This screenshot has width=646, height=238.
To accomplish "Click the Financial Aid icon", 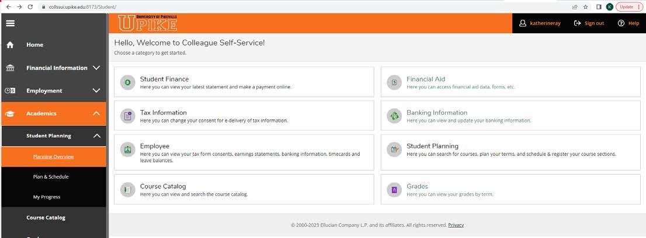I will click(394, 83).
